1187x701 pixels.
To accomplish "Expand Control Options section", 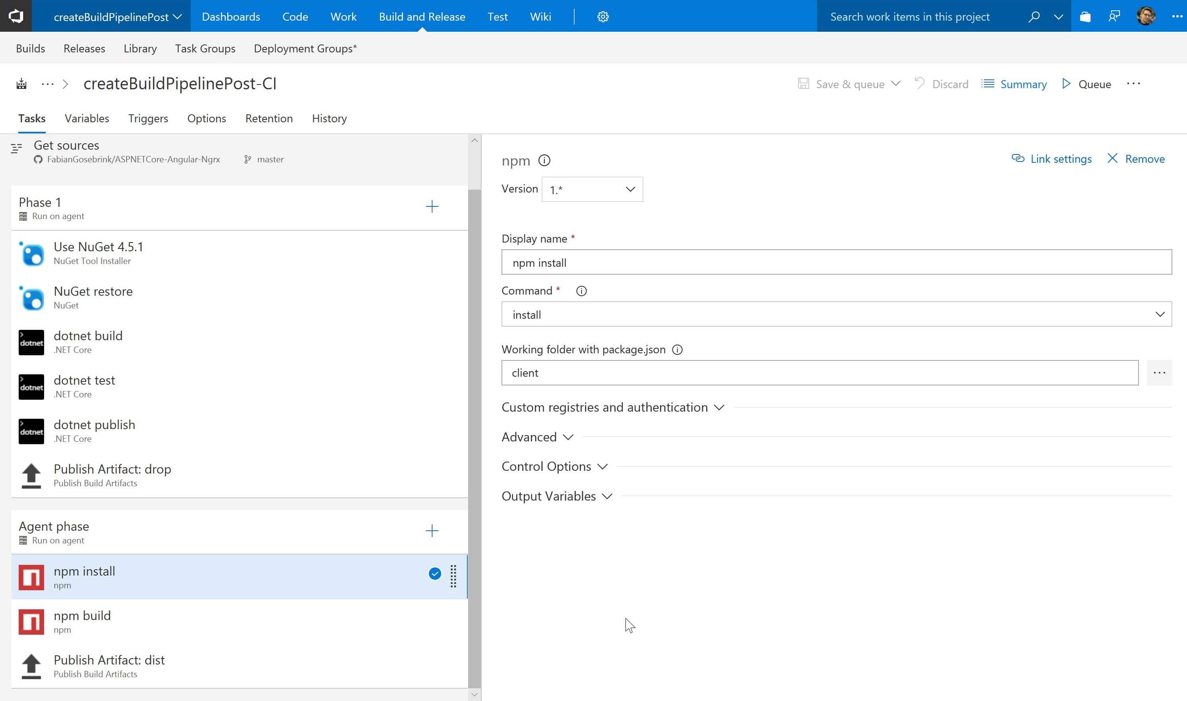I will pyautogui.click(x=554, y=467).
